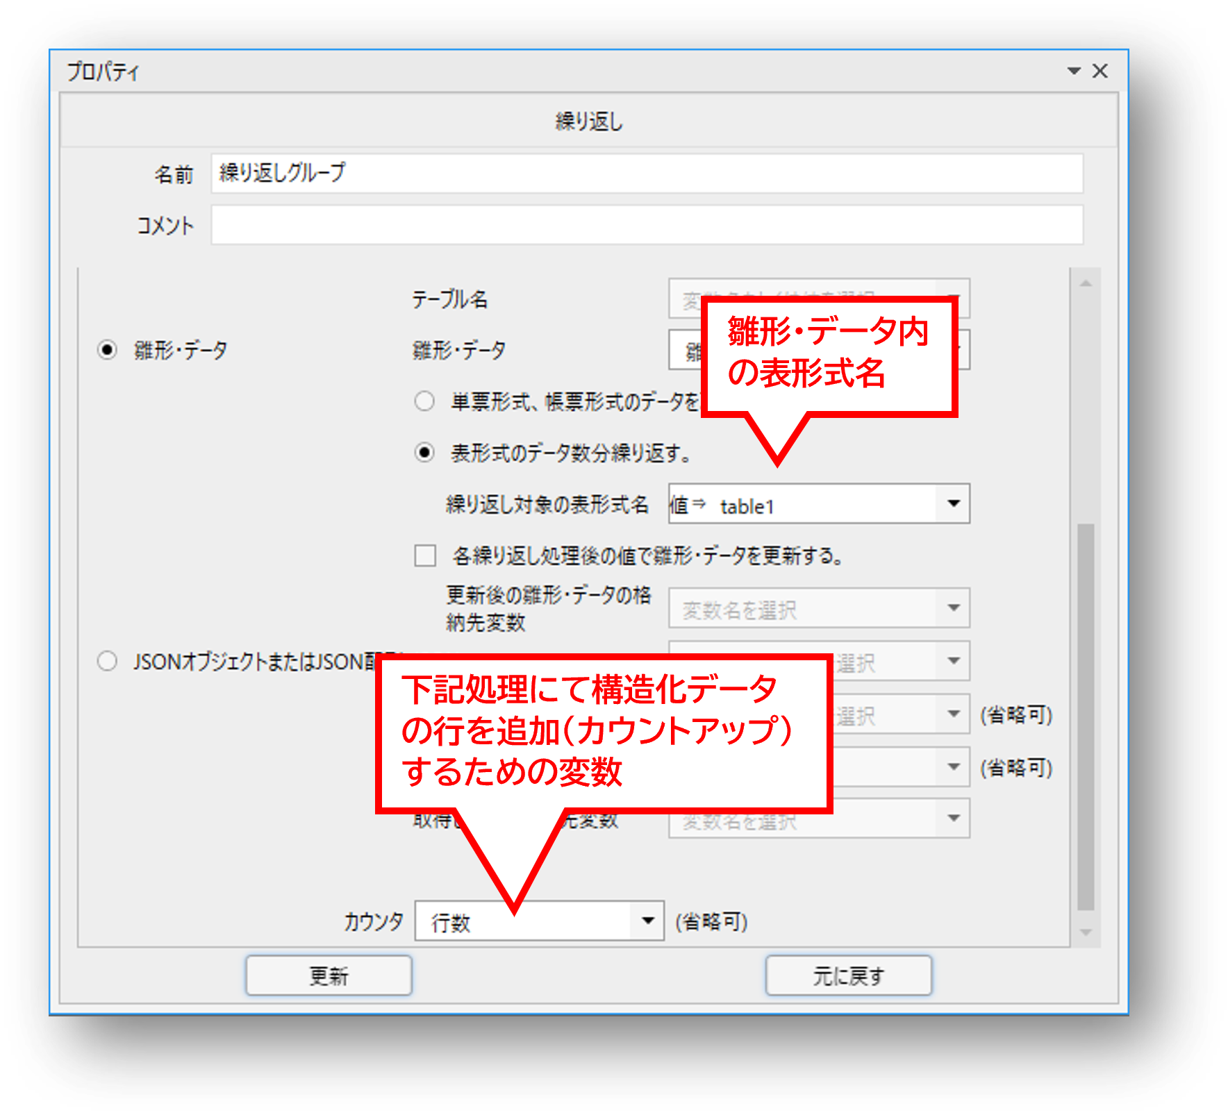1228x1115 pixels.
Task: Click the 元に戻す button
Action: (848, 975)
